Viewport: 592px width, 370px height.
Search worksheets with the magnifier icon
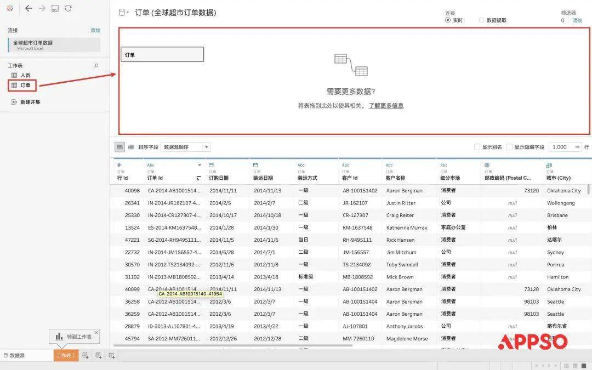click(96, 66)
